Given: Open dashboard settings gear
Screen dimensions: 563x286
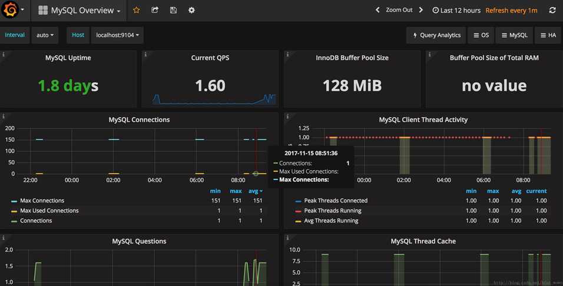Looking at the screenshot, I should 192,10.
